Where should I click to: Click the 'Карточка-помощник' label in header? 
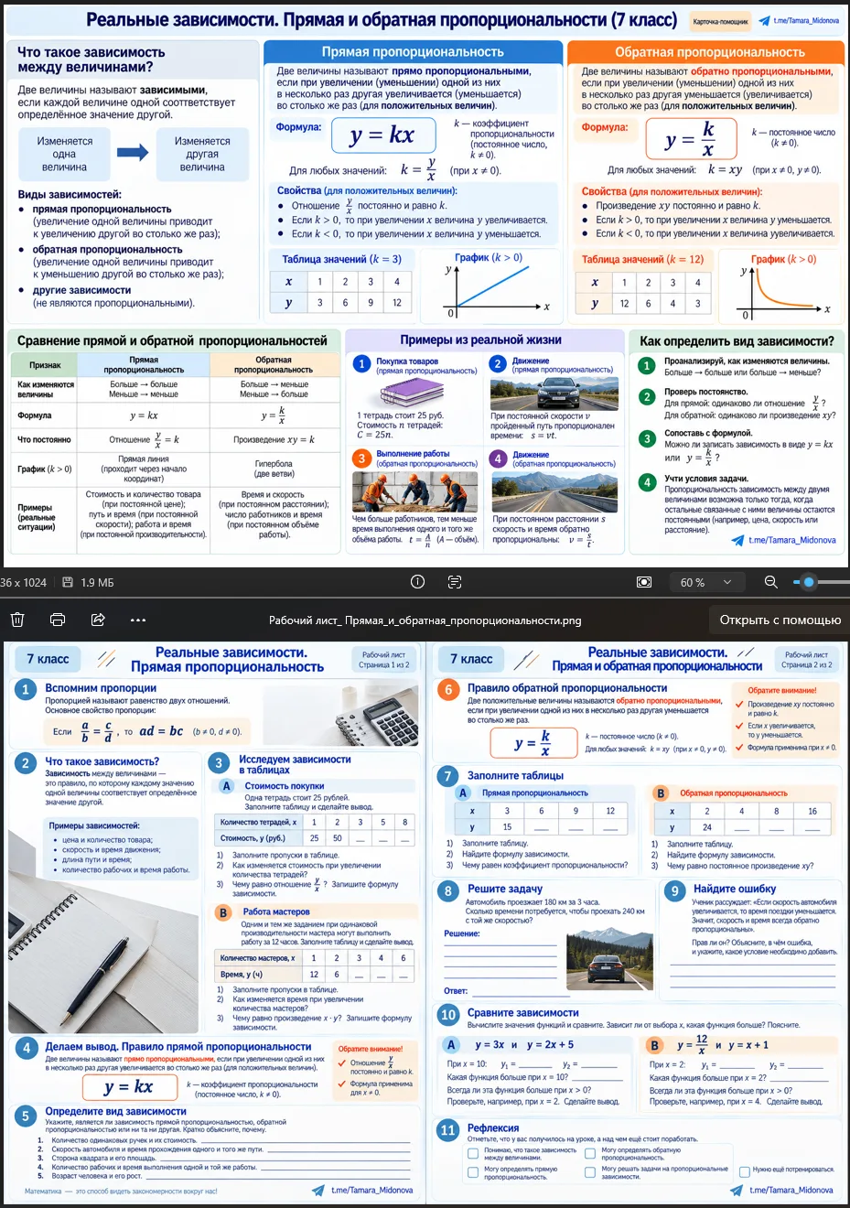721,20
